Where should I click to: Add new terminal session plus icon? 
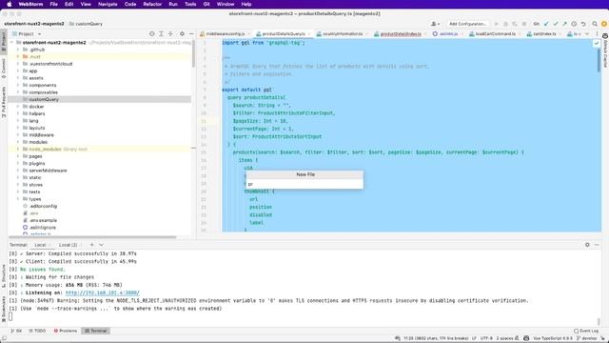pos(91,245)
